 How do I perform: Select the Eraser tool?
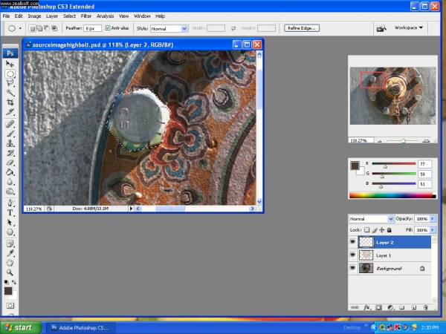10,163
